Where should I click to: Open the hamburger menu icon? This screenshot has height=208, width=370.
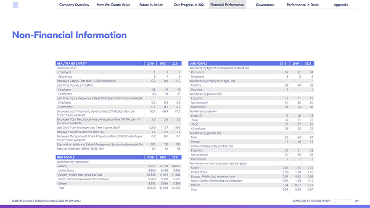coord(16,5)
